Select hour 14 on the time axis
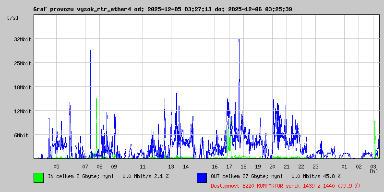This screenshot has height=192, width=384. (x=186, y=166)
